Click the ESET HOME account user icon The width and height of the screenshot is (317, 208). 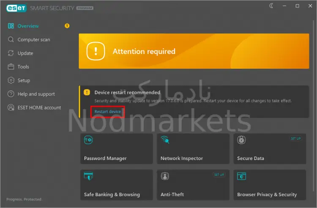pyautogui.click(x=11, y=107)
